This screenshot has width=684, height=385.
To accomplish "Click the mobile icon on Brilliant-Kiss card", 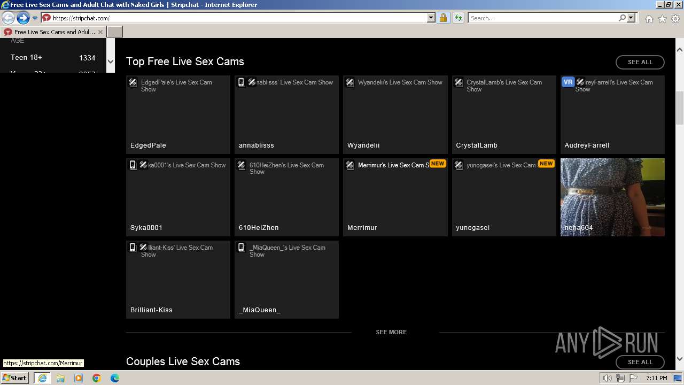I will [133, 248].
